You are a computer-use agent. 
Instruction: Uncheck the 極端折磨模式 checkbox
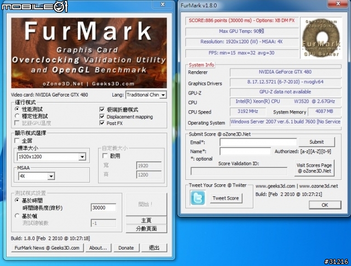(102, 110)
